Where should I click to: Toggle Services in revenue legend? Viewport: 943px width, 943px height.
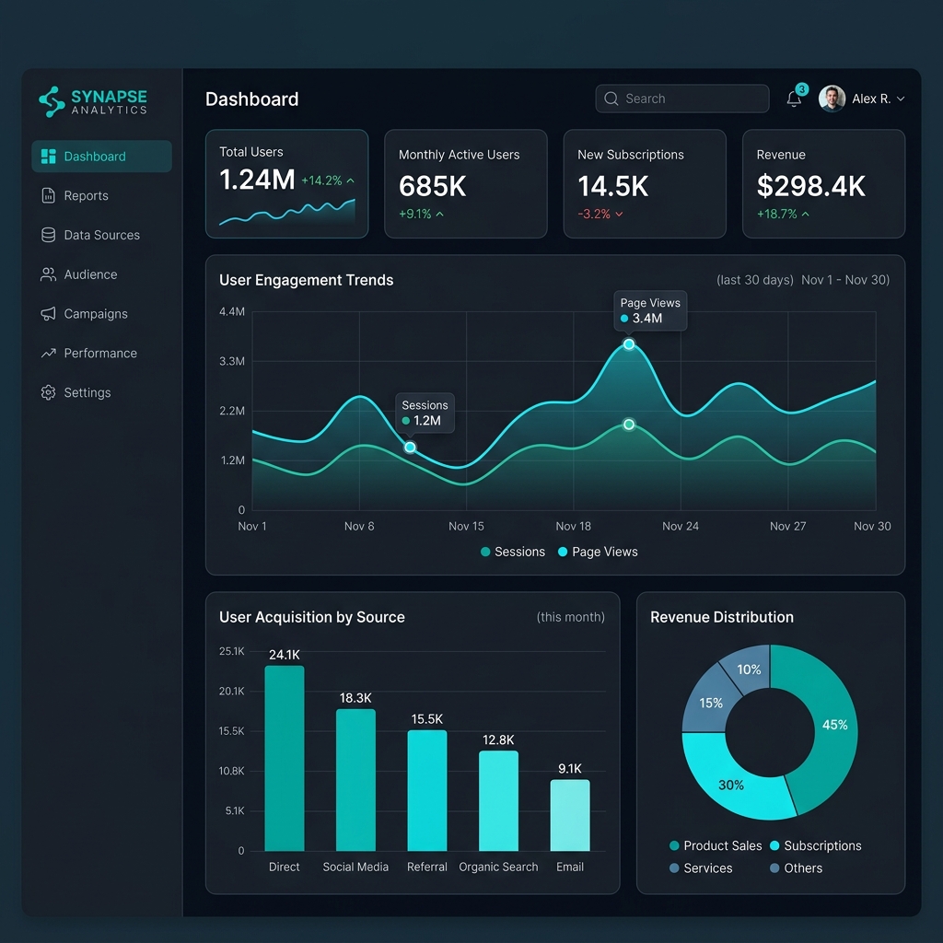[701, 867]
